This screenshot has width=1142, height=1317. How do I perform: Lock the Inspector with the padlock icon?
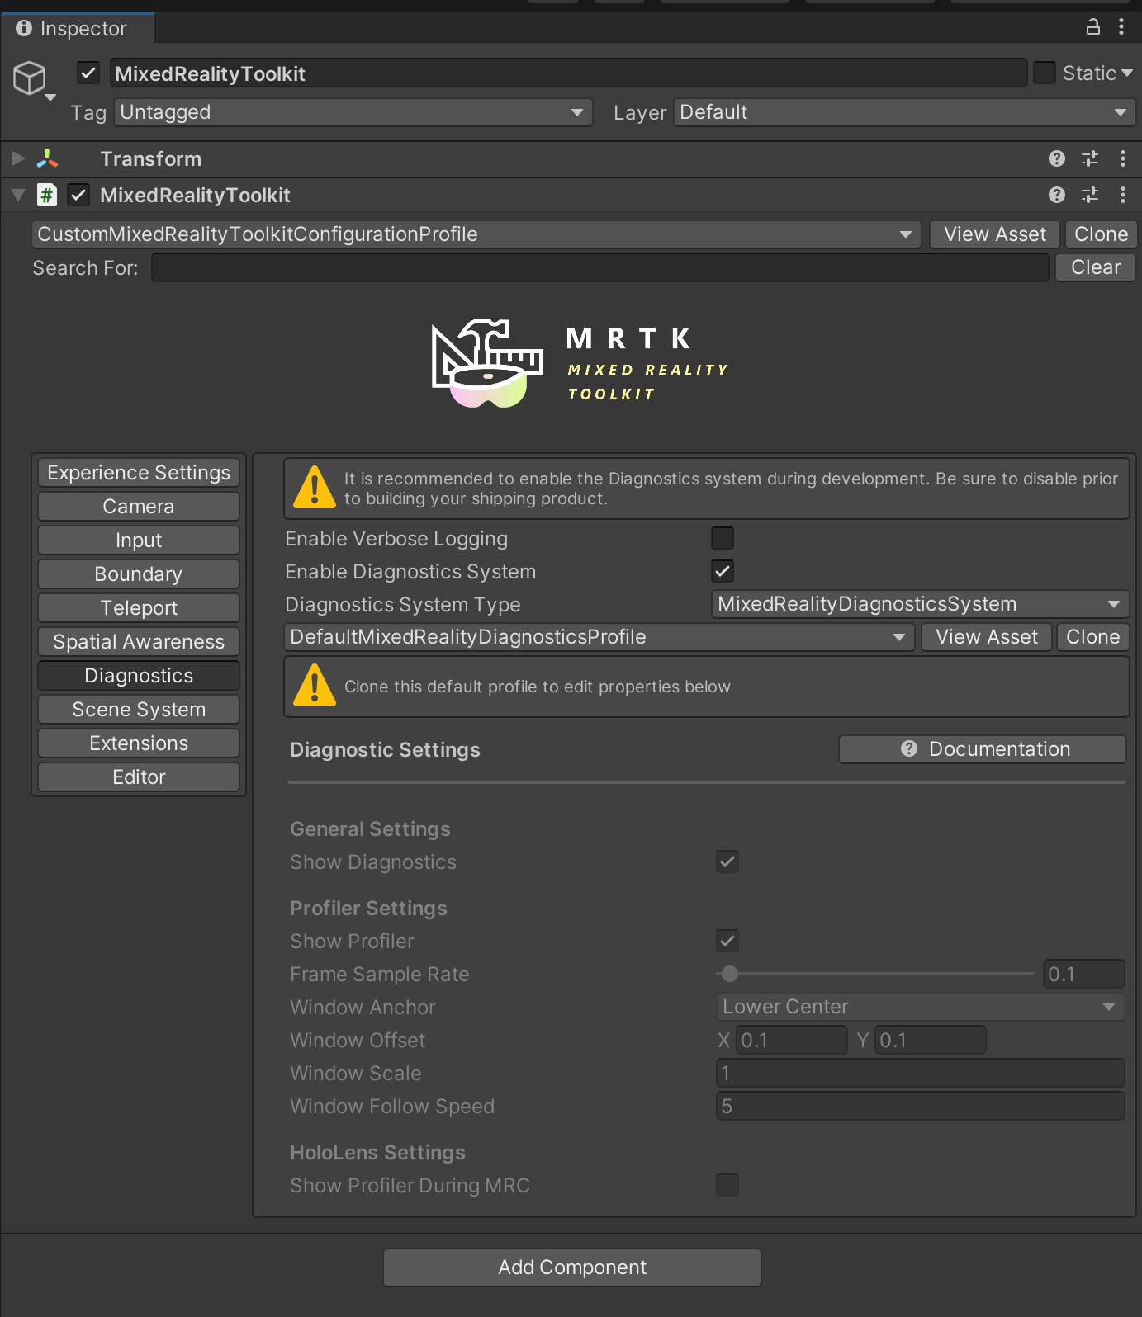pyautogui.click(x=1092, y=26)
